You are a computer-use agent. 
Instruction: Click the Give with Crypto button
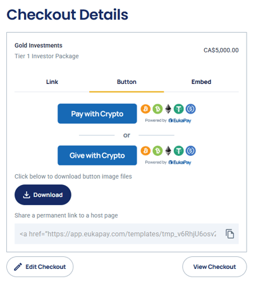pos(97,155)
